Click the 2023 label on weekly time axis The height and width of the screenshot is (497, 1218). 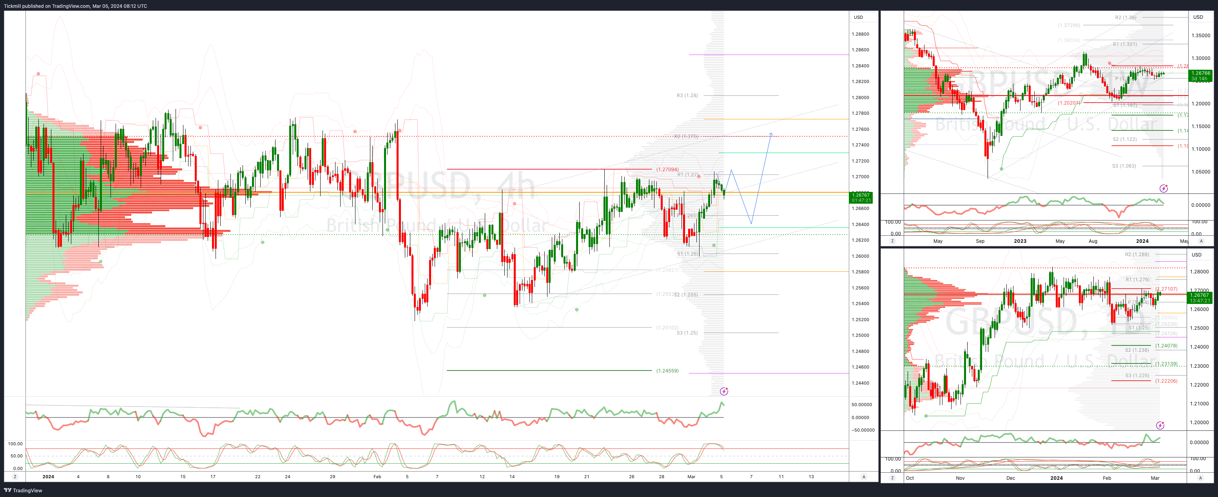(x=1020, y=241)
